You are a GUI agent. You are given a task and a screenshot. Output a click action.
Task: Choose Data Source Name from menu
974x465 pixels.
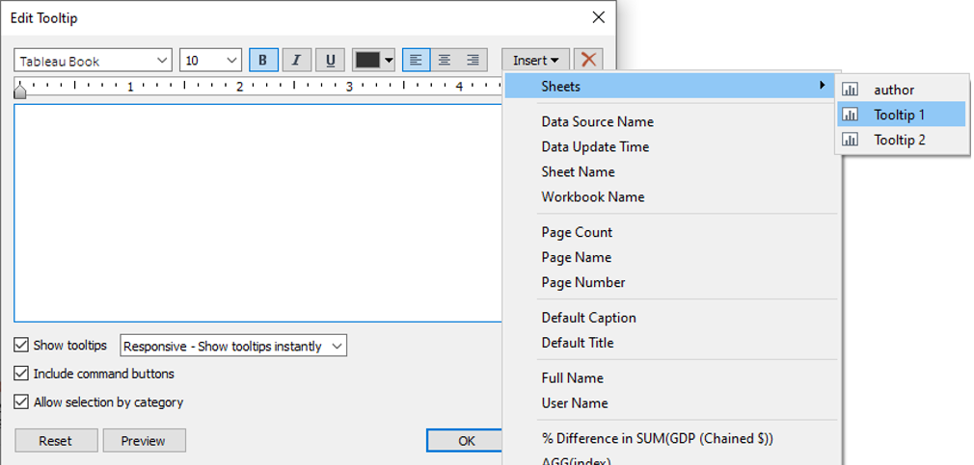coord(597,121)
